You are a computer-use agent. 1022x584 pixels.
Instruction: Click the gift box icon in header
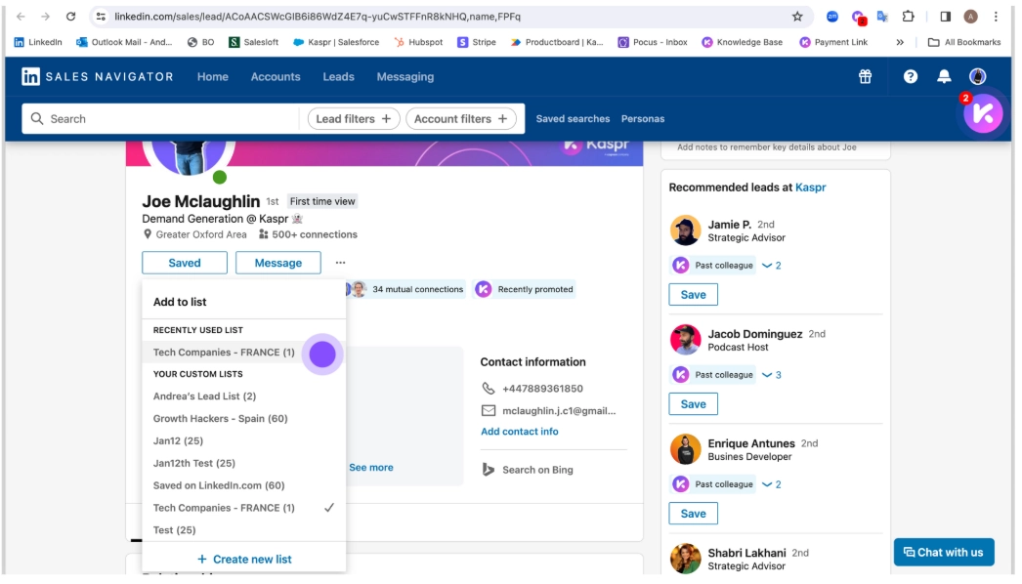click(x=865, y=76)
